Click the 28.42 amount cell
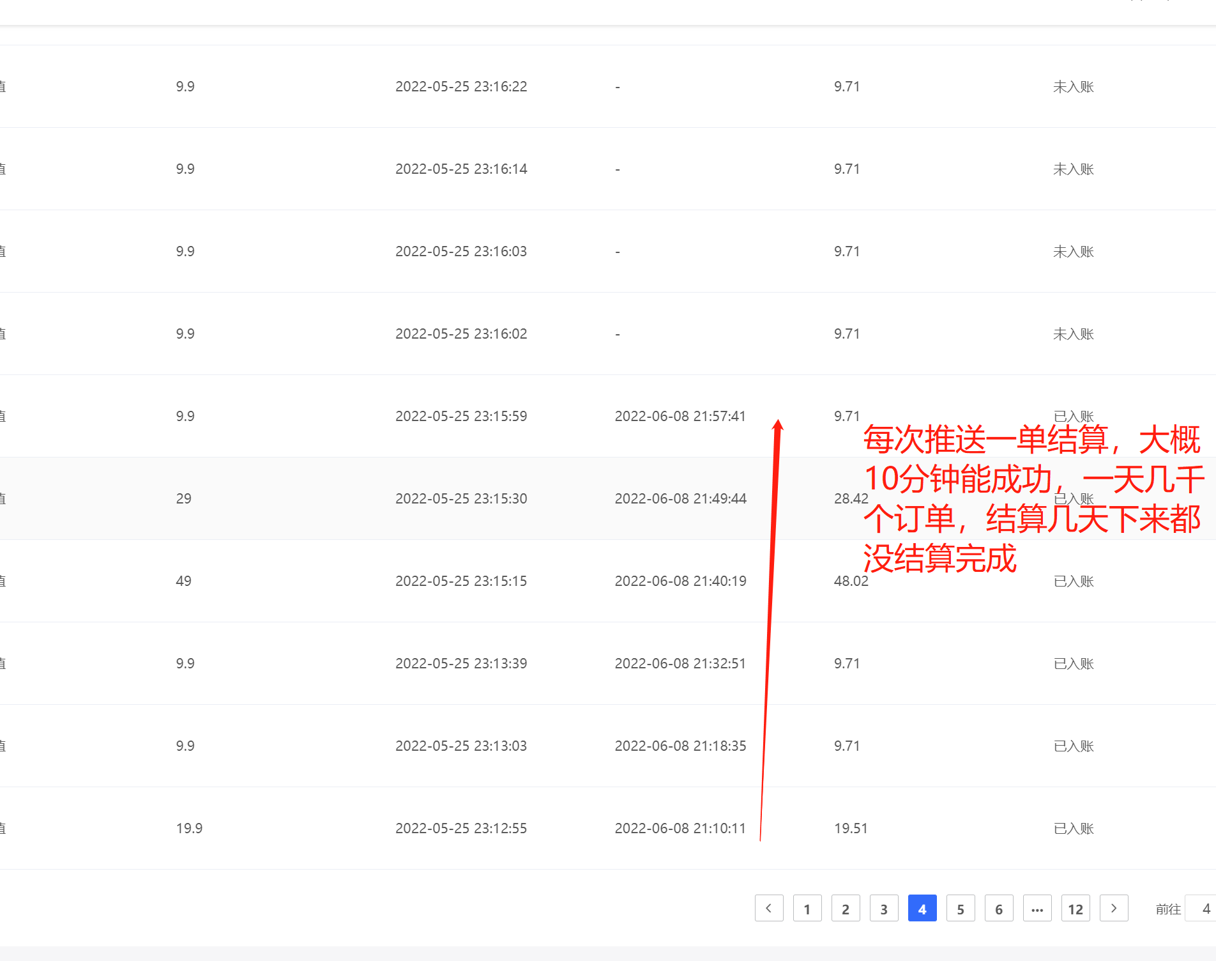 [850, 498]
